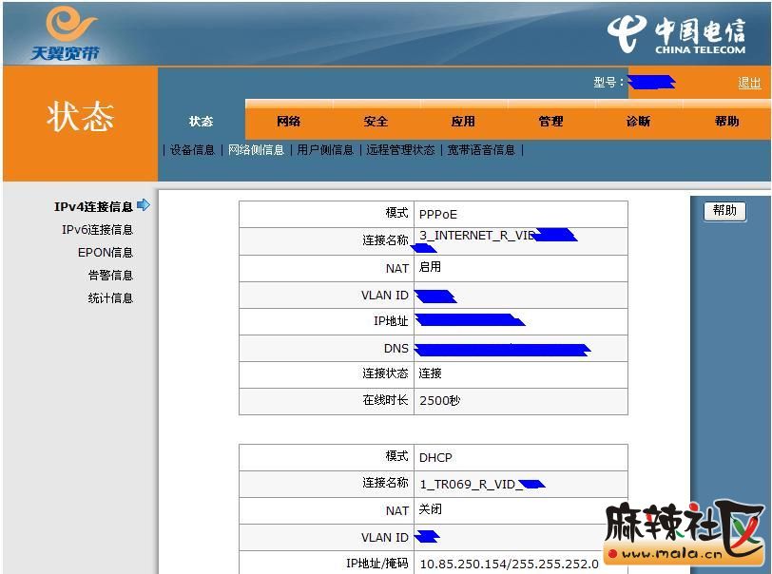The height and width of the screenshot is (574, 772).
Task: Click the 退出 logout link
Action: 749,83
